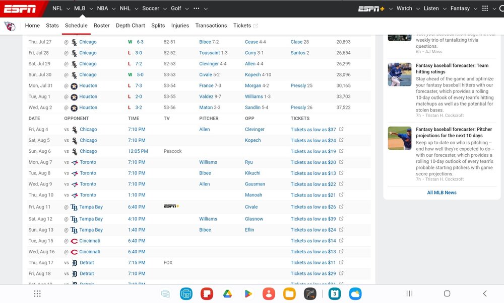This screenshot has width=504, height=303.
Task: Open external ticket icon for Fri, Aug 4
Action: 341,129
